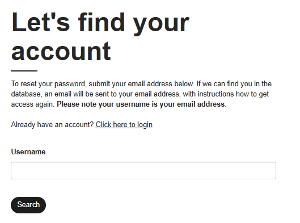Click the 'Already have an account?' text
The image size is (300, 223).
tap(52, 125)
